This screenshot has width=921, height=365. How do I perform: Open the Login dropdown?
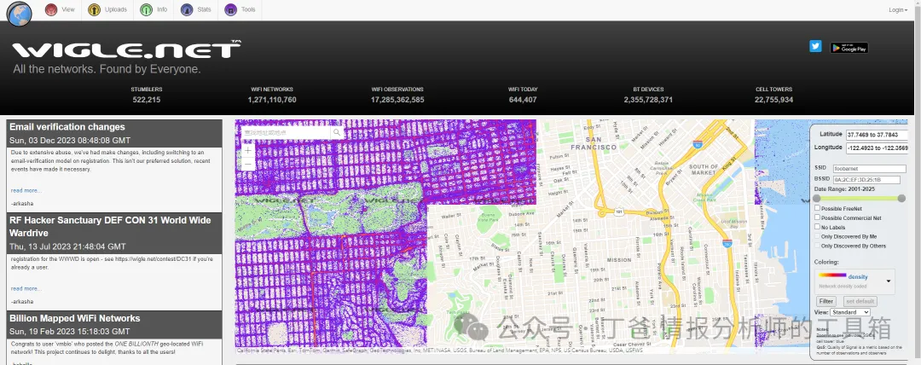897,10
